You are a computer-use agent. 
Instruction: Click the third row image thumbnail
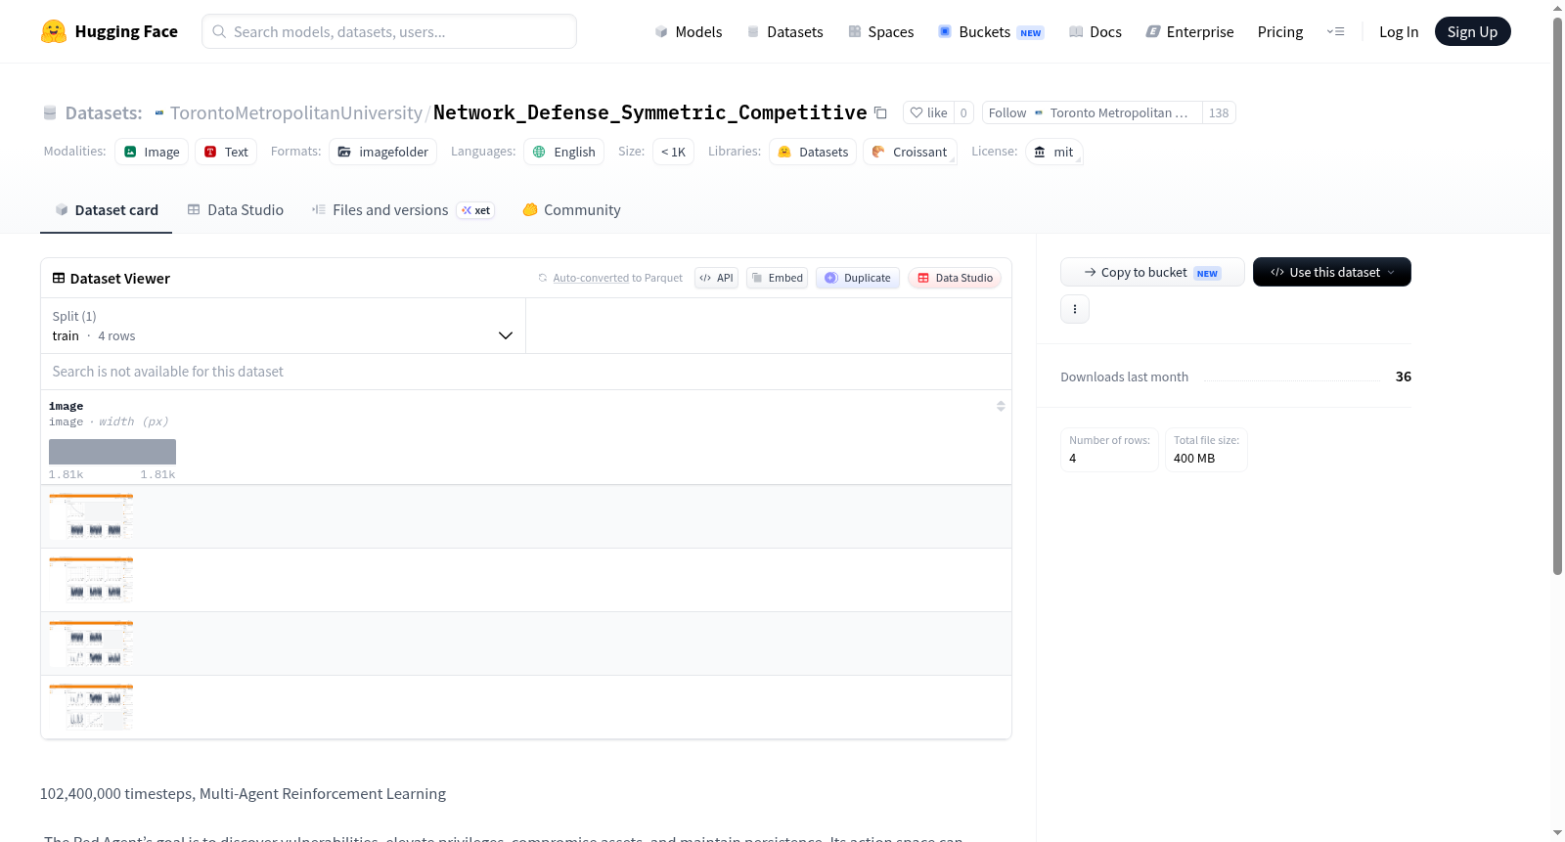[91, 643]
